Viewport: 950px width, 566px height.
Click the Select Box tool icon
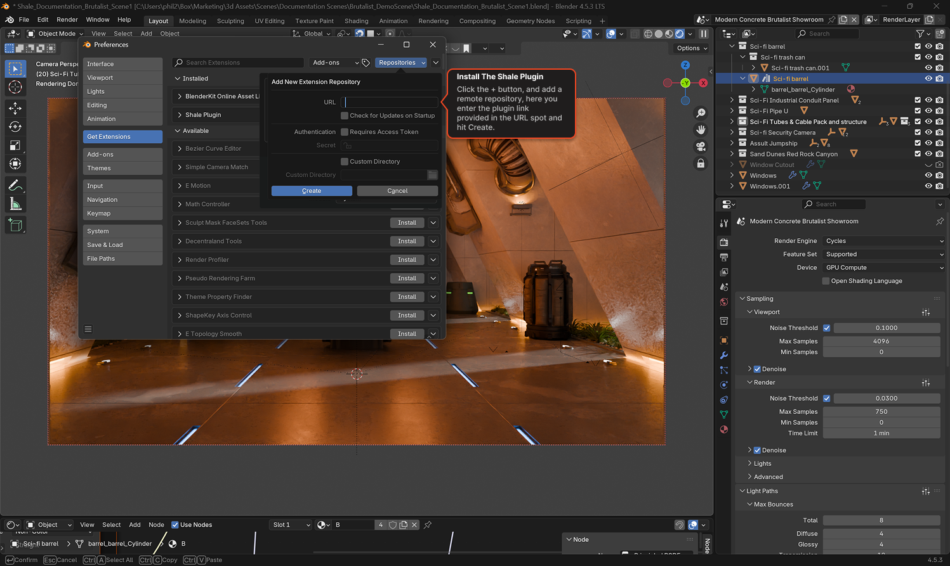(15, 68)
